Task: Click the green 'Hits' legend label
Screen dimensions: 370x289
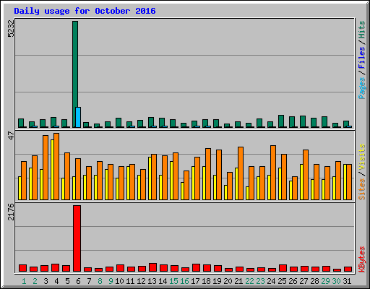Action: point(361,30)
